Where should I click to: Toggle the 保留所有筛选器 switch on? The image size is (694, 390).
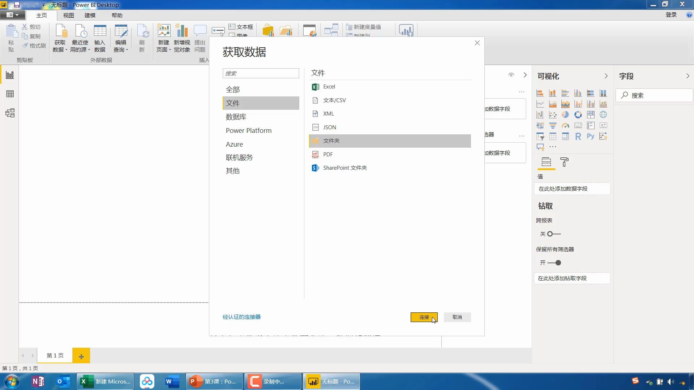pyautogui.click(x=554, y=263)
